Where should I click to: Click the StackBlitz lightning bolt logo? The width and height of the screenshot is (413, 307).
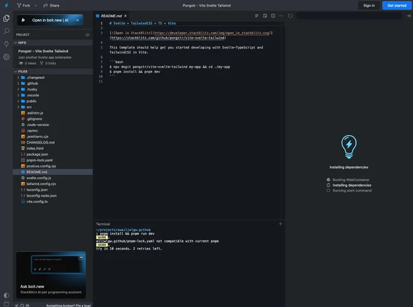tap(7, 5)
